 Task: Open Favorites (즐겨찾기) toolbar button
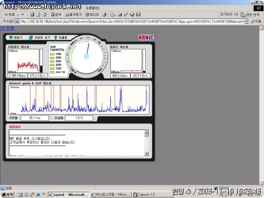coord(73,15)
